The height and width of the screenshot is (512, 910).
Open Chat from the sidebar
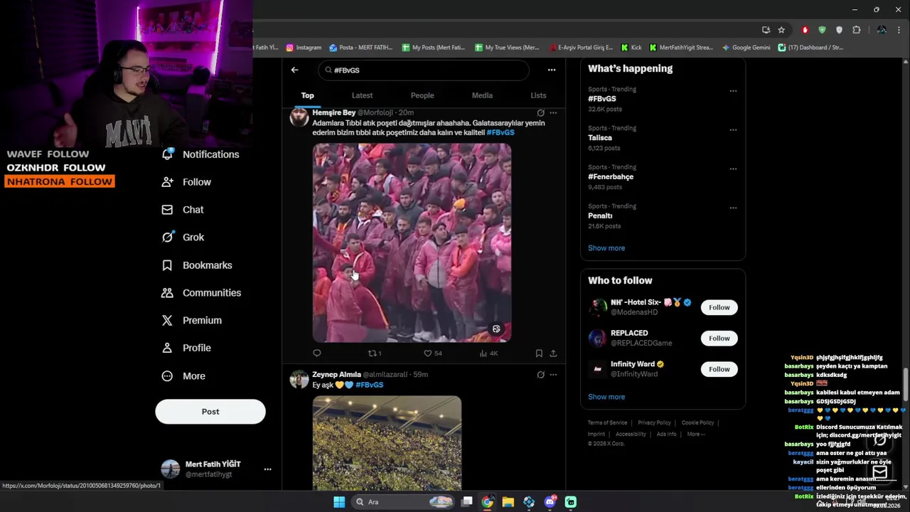183,210
